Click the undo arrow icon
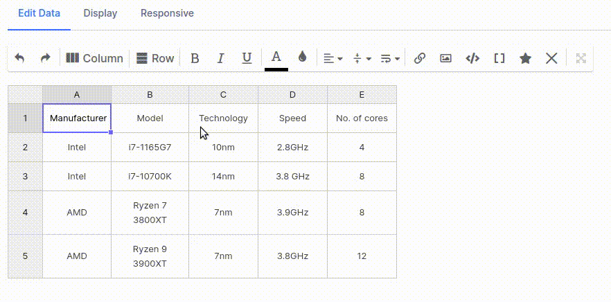 click(19, 58)
